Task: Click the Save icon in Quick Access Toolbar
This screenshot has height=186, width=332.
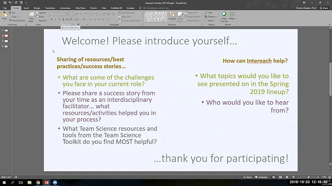Action: (x=5, y=3)
